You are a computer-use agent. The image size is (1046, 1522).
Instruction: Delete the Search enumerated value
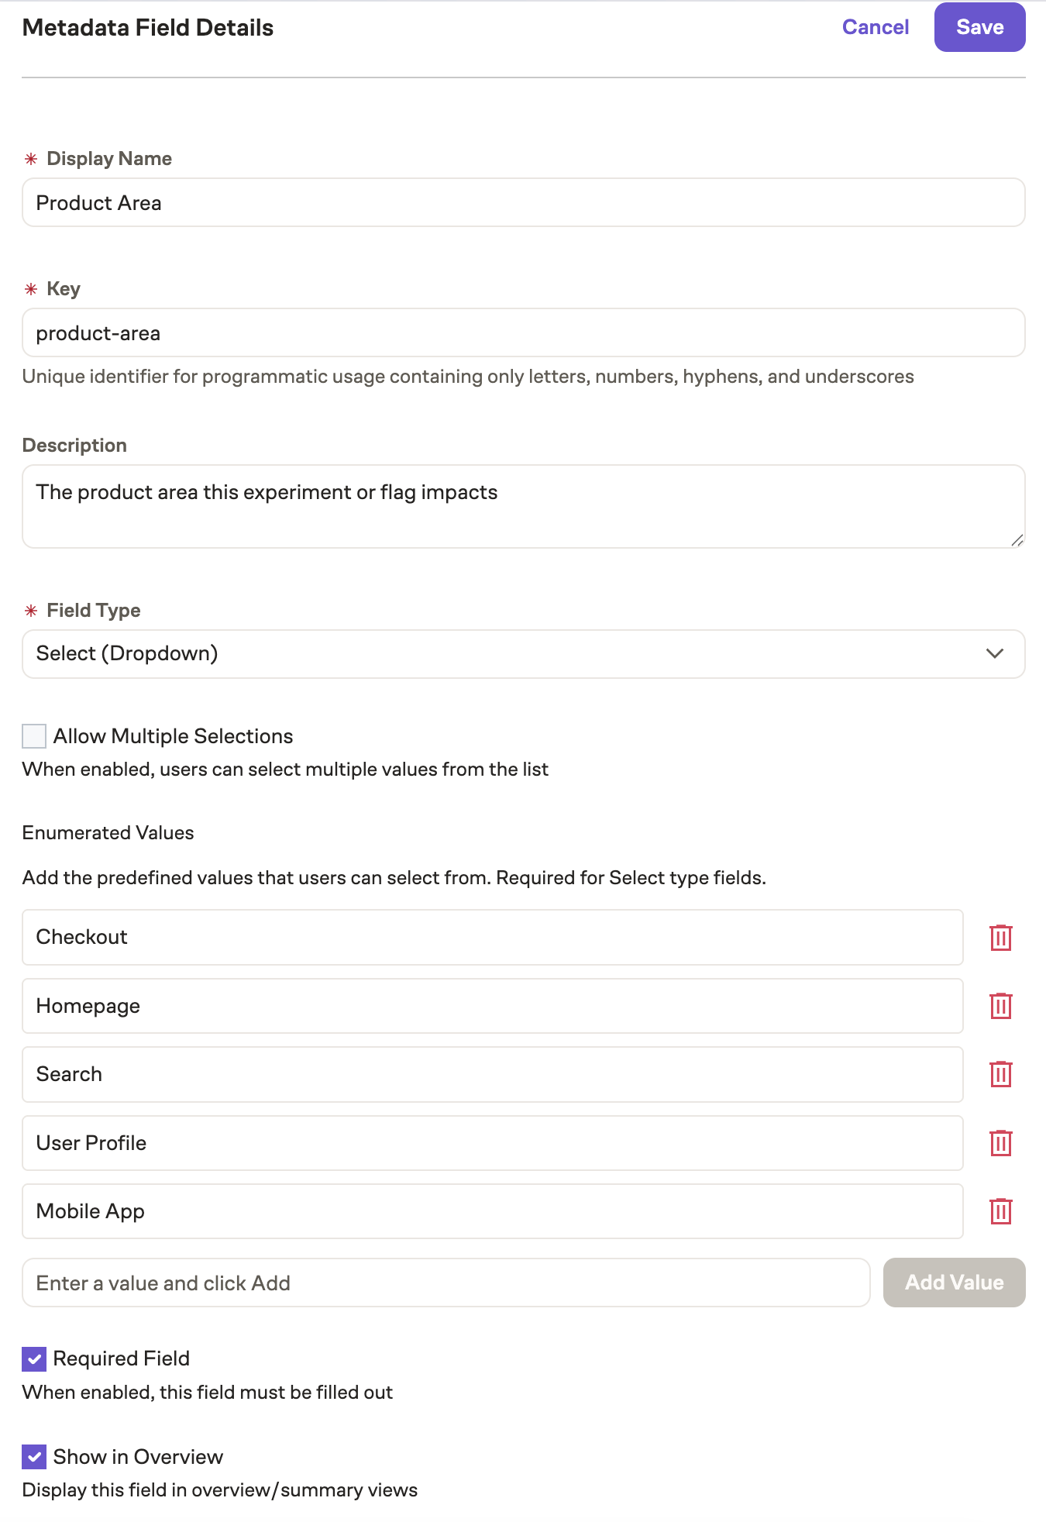click(1001, 1075)
